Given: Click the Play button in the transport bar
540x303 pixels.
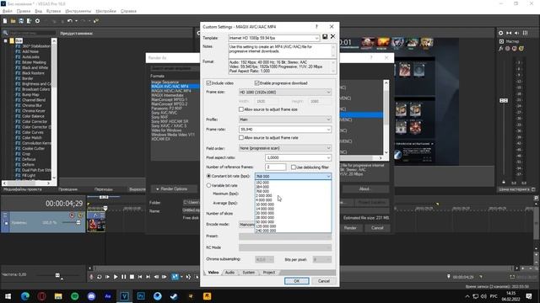Looking at the screenshot, I should (x=116, y=277).
